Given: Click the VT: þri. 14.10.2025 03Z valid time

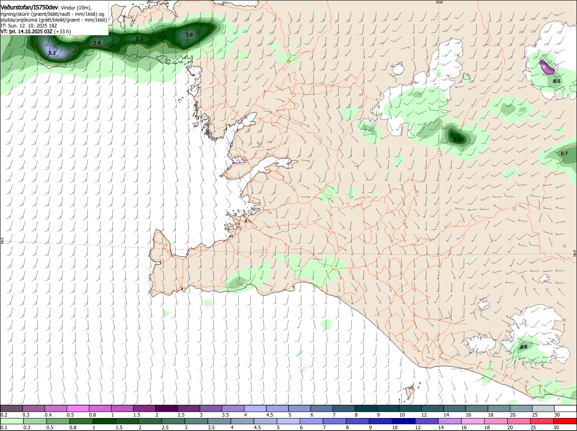Looking at the screenshot, I should pyautogui.click(x=27, y=31).
